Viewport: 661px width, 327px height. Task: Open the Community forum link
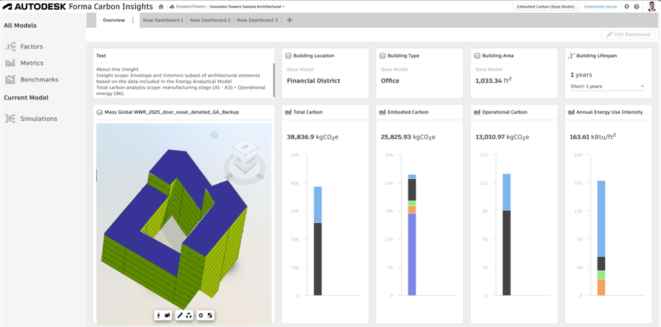[600, 6]
